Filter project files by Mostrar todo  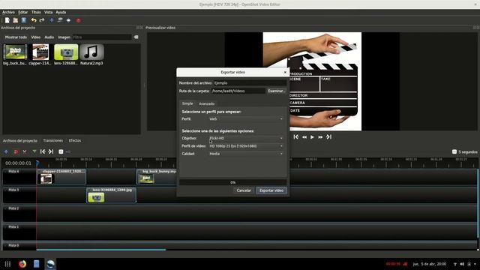tap(16, 37)
